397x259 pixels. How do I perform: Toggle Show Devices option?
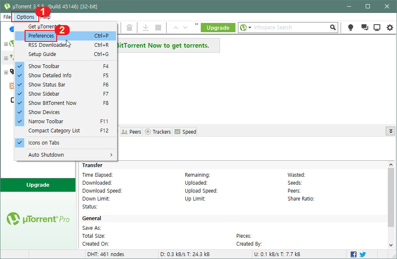(66, 112)
